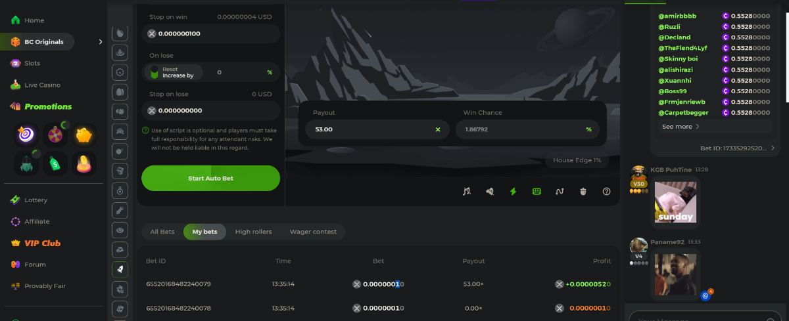The height and width of the screenshot is (321, 789).
Task: Expand the BC Originals submenu arrow
Action: (101, 42)
